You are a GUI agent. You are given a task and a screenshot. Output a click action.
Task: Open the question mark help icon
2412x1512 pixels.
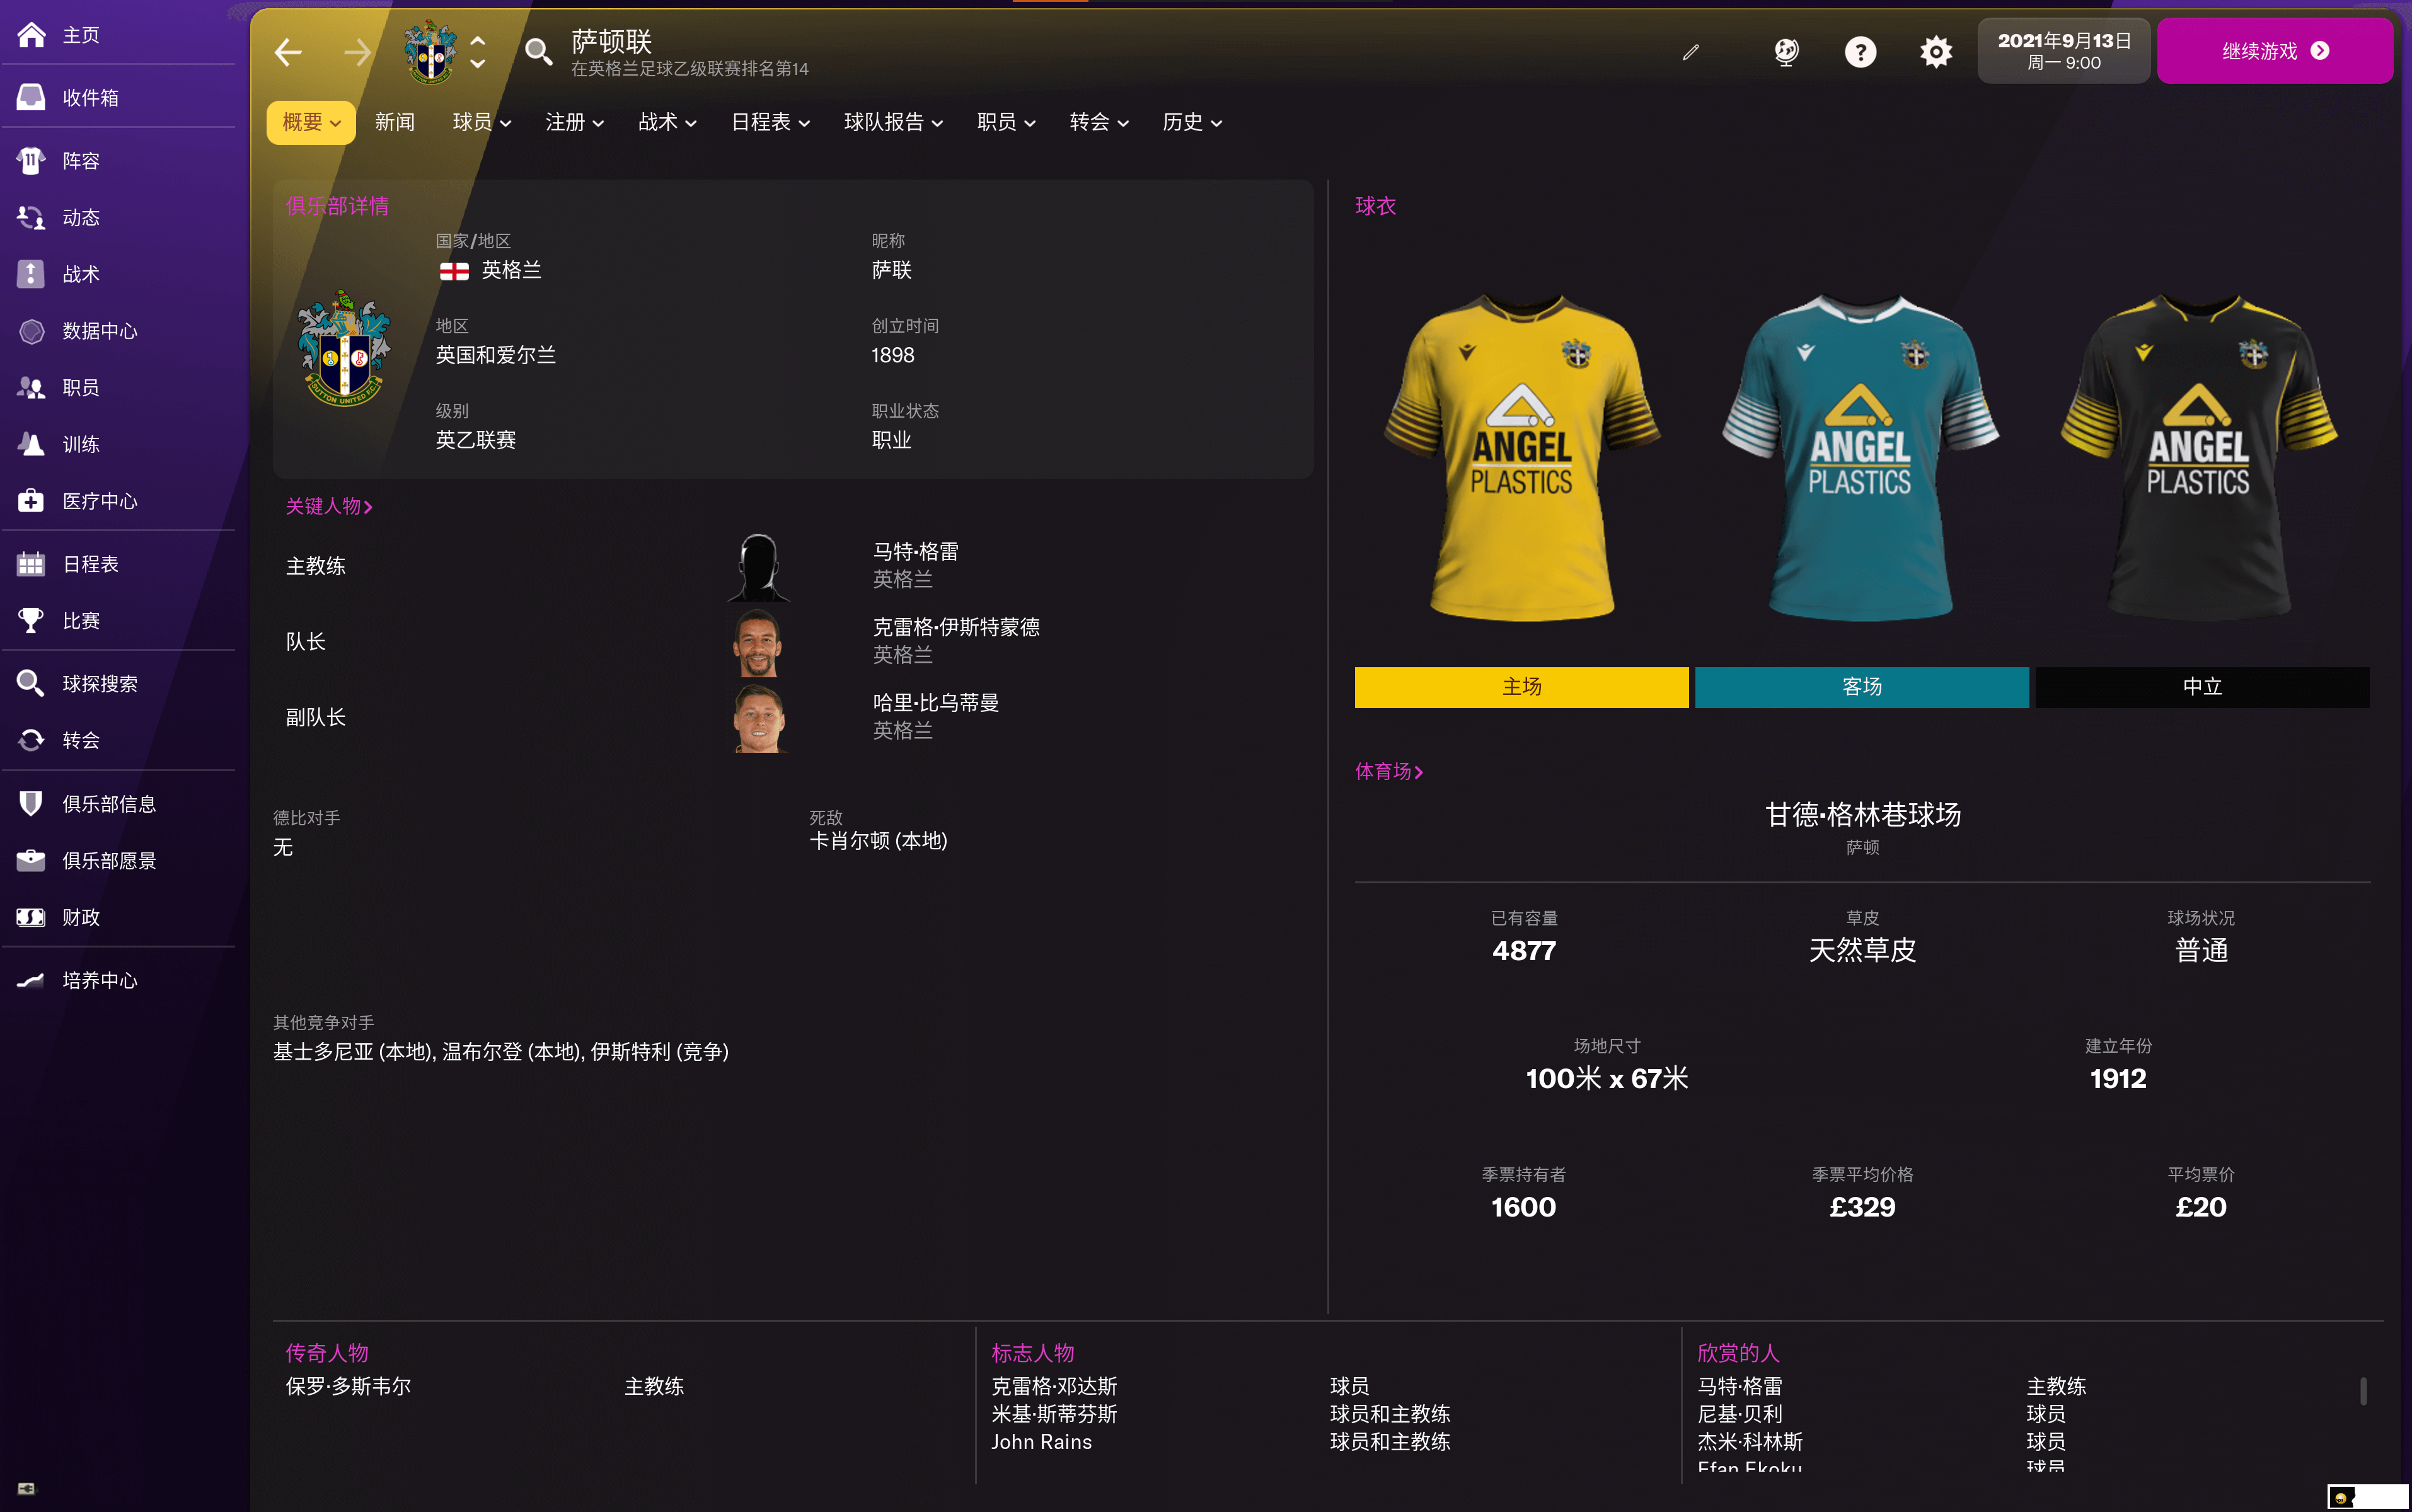click(x=1861, y=52)
